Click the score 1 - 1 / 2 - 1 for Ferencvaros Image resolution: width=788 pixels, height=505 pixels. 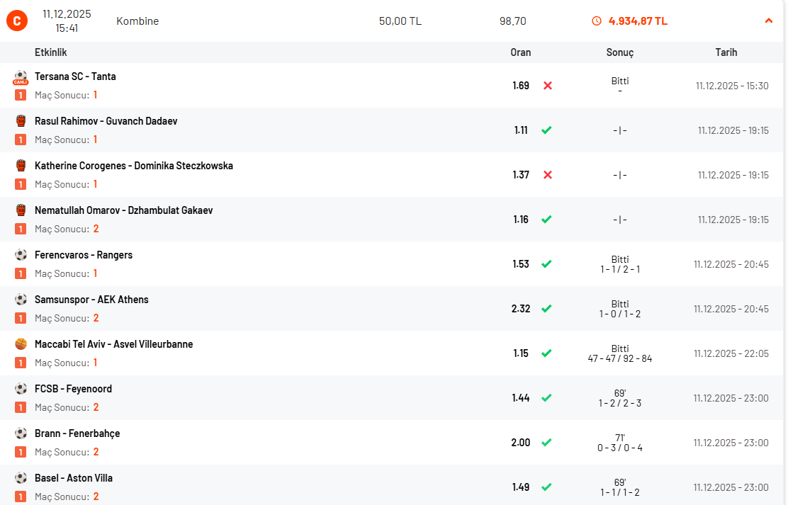click(619, 269)
